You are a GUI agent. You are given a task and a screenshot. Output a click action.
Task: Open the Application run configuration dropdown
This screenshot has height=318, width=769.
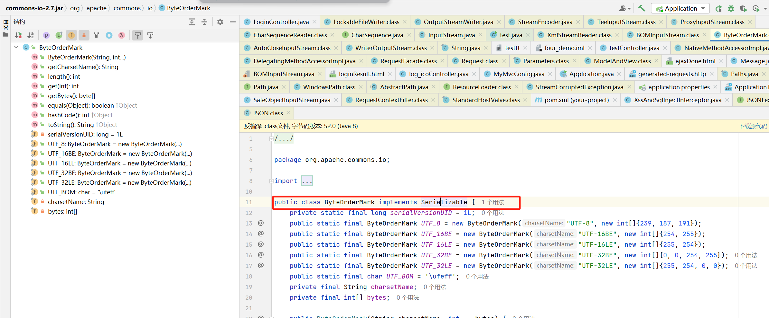click(x=680, y=8)
